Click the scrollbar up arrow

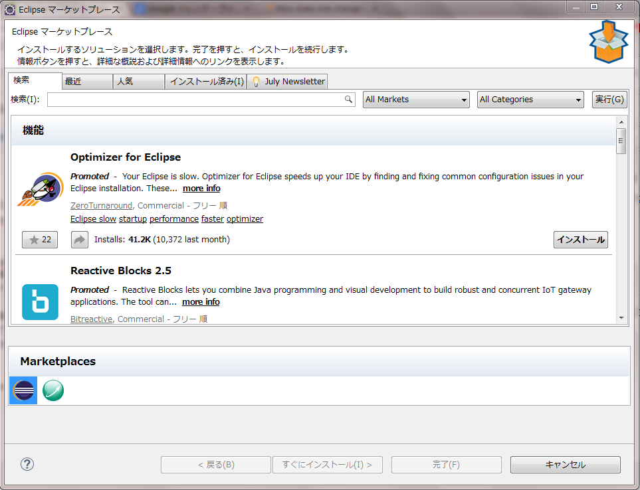(621, 122)
